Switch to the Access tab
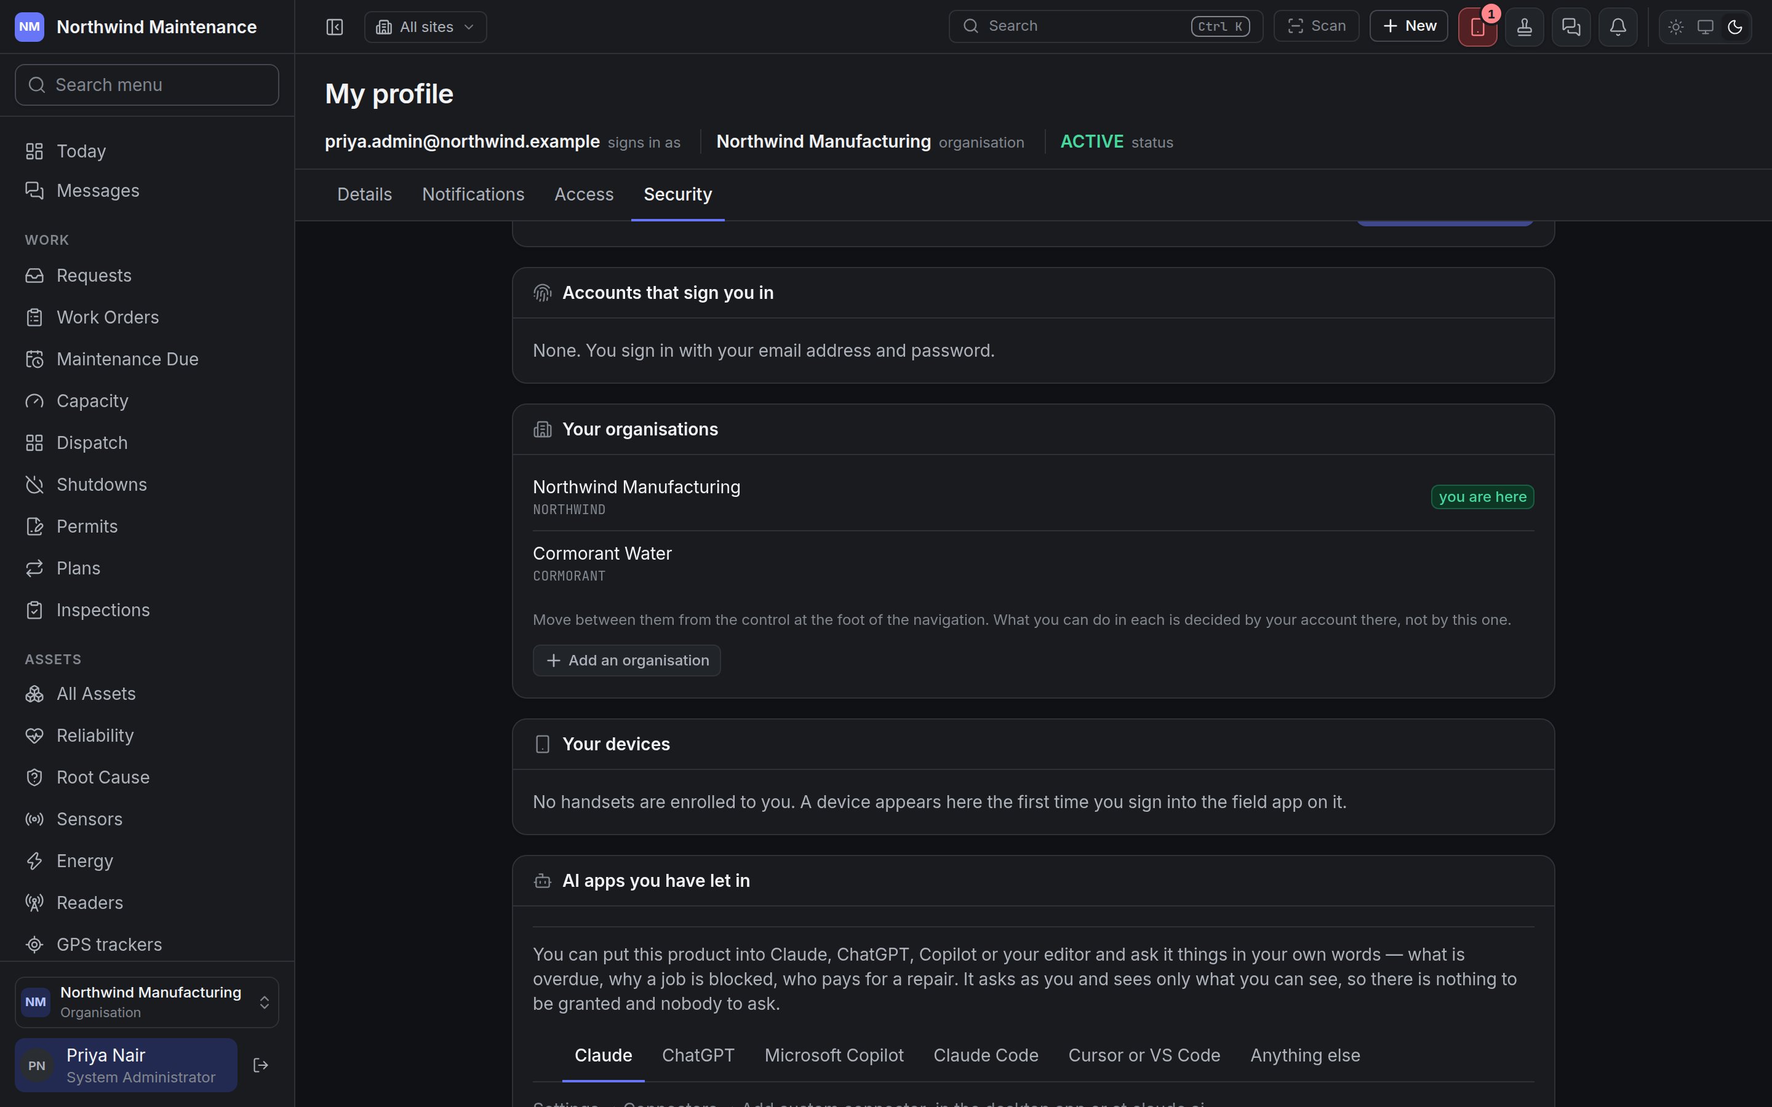The image size is (1772, 1107). tap(583, 195)
